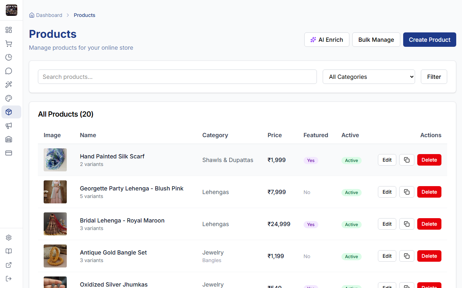Duplicate the Bridal Lehenga - Royal Maroon product
This screenshot has width=462, height=288.
(x=406, y=224)
